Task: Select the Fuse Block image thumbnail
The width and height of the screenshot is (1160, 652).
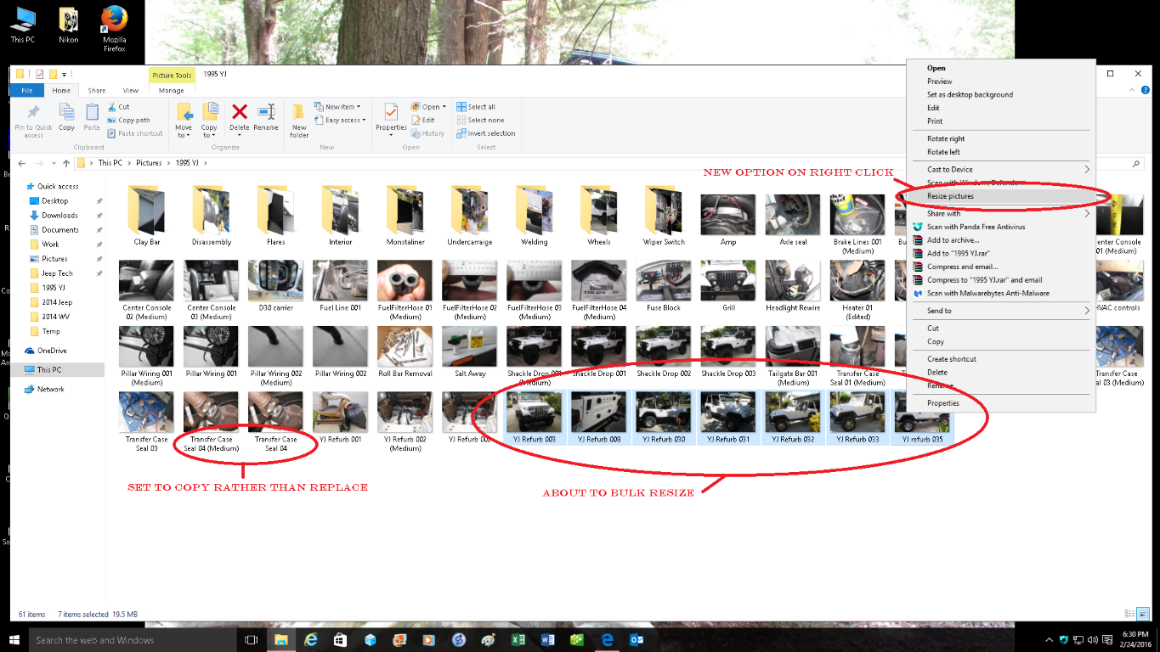Action: [664, 286]
